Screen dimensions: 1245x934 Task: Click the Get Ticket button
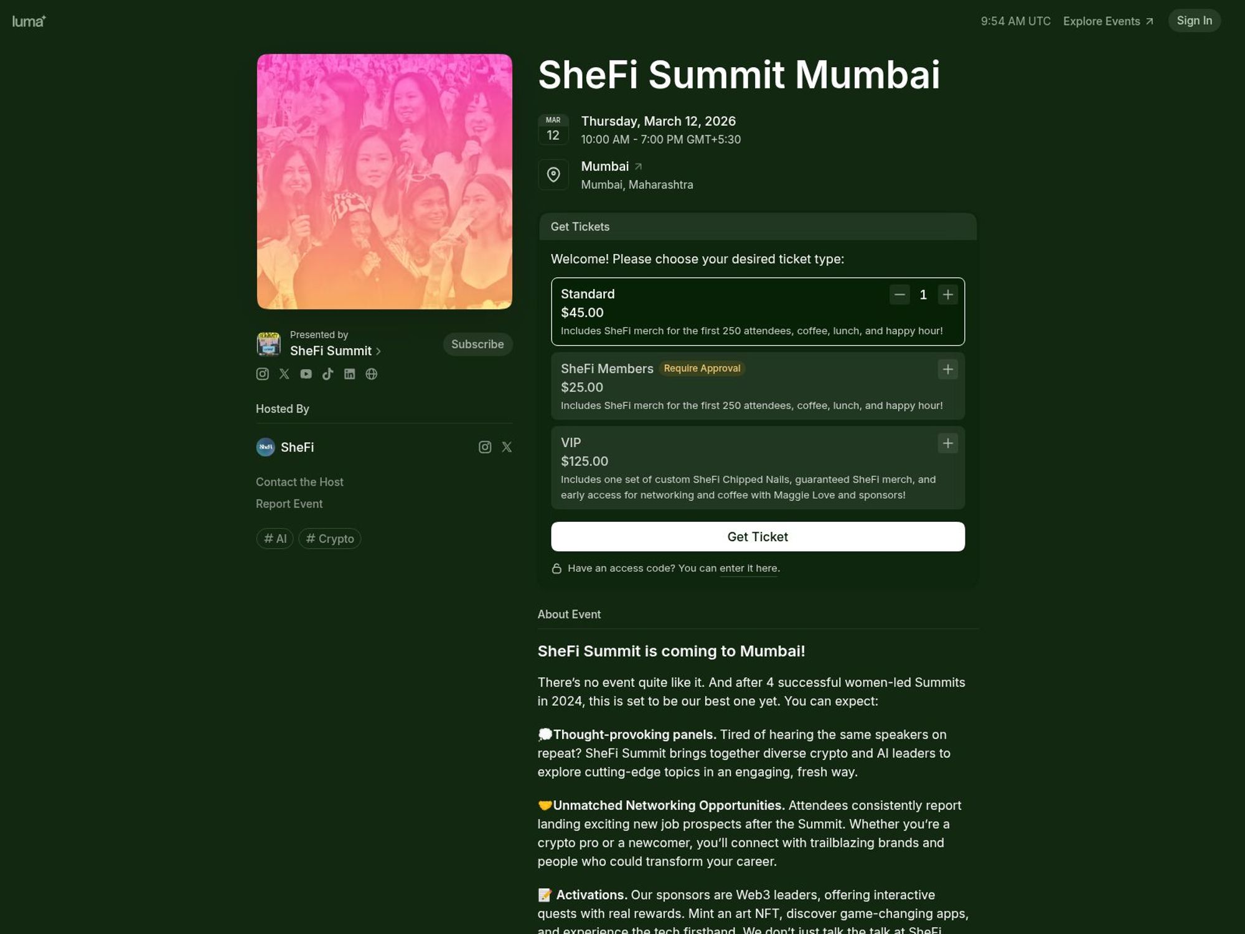[757, 536]
